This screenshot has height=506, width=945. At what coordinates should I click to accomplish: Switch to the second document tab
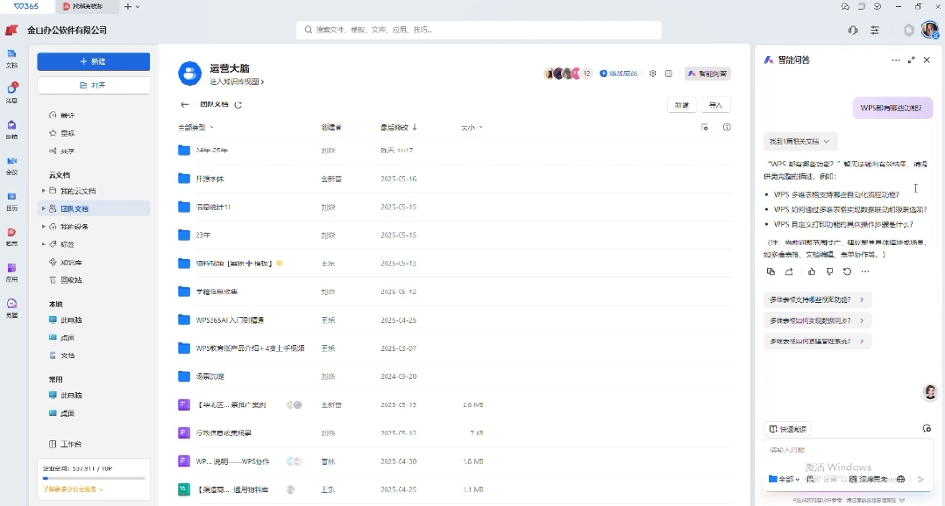88,7
